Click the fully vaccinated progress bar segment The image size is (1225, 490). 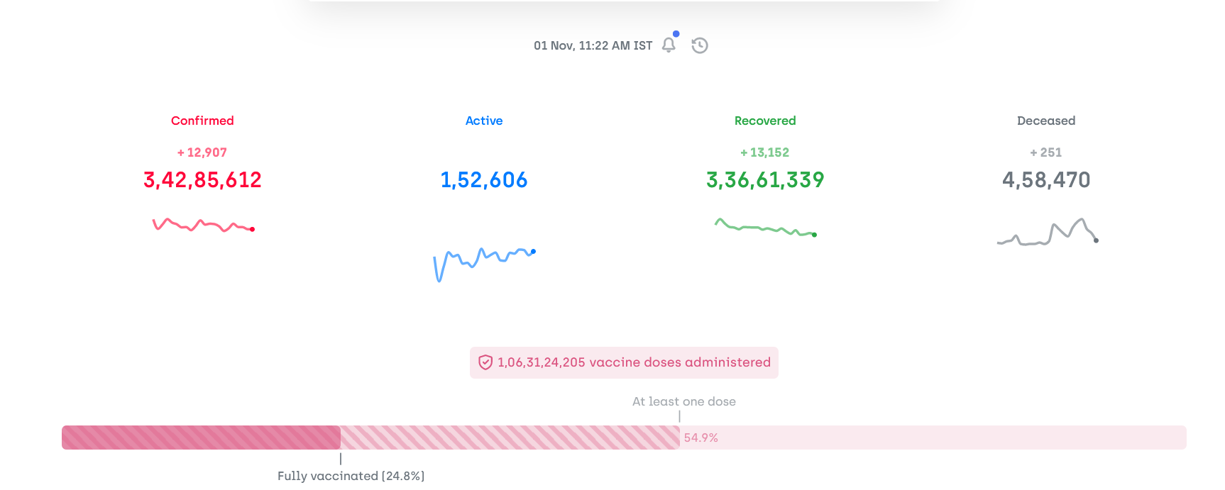click(201, 438)
